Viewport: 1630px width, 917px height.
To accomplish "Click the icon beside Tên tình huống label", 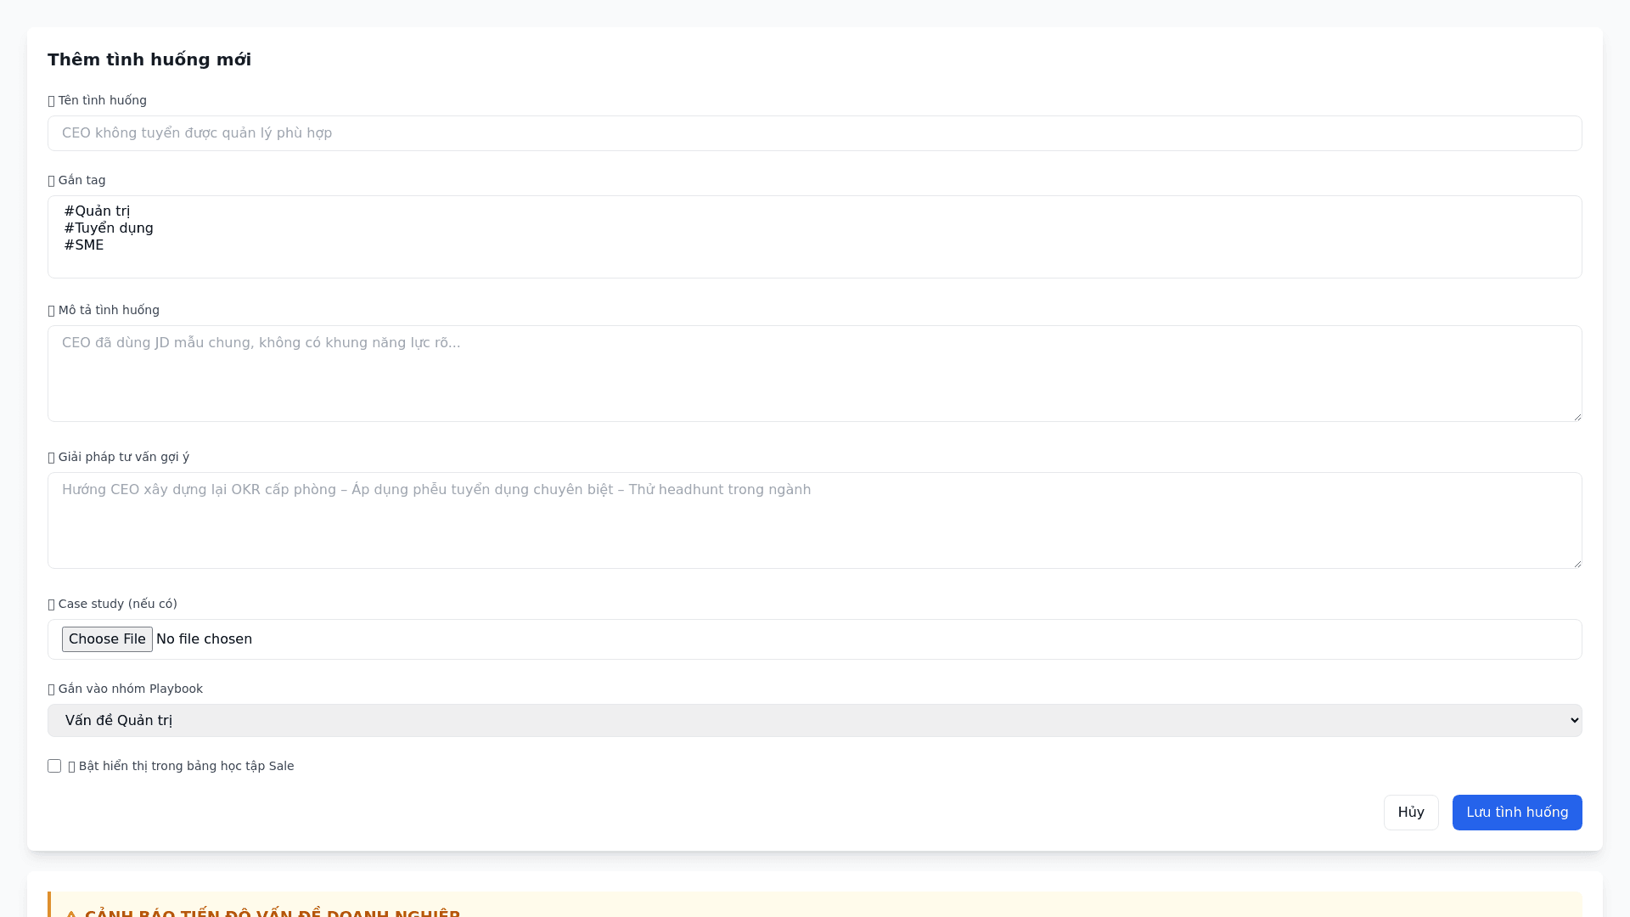I will point(52,101).
